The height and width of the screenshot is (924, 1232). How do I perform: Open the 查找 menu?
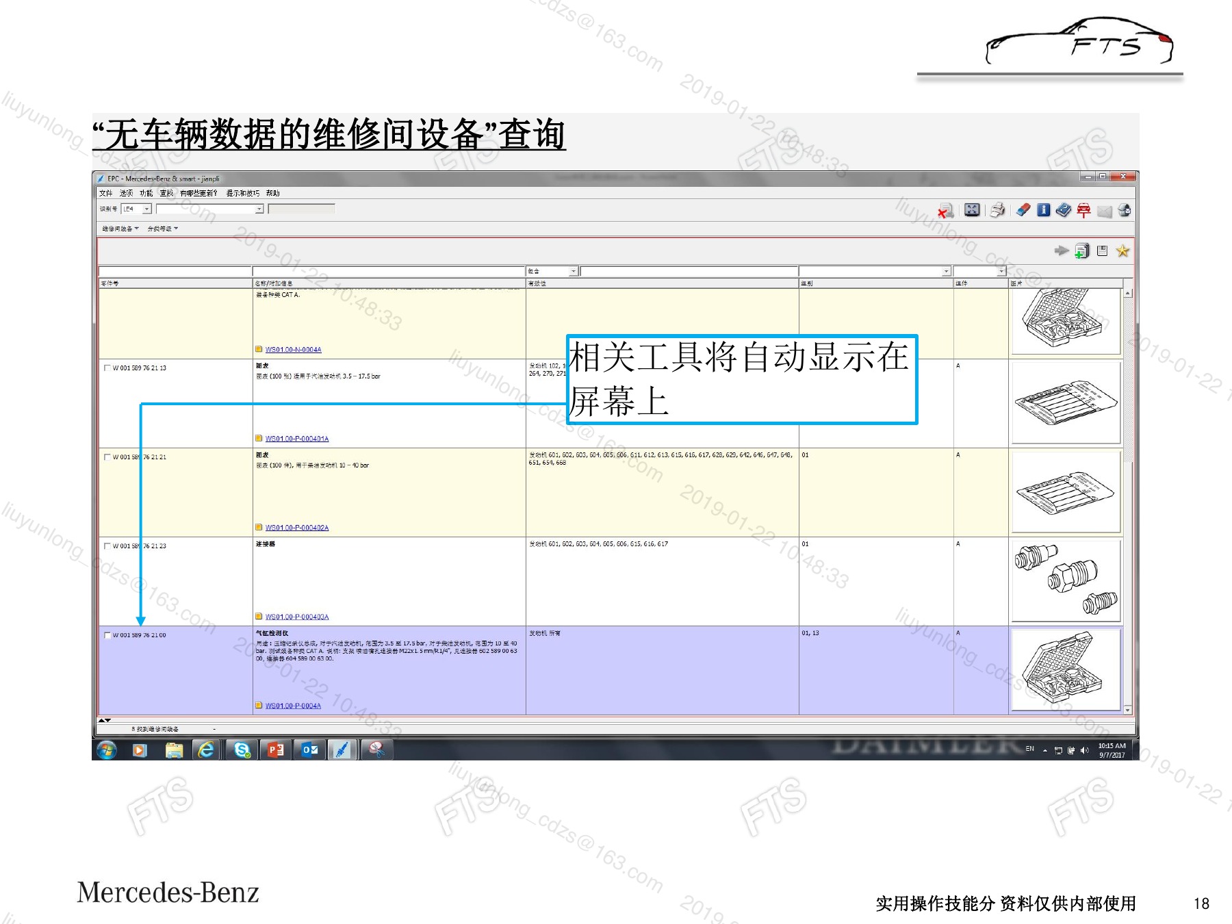[x=166, y=193]
